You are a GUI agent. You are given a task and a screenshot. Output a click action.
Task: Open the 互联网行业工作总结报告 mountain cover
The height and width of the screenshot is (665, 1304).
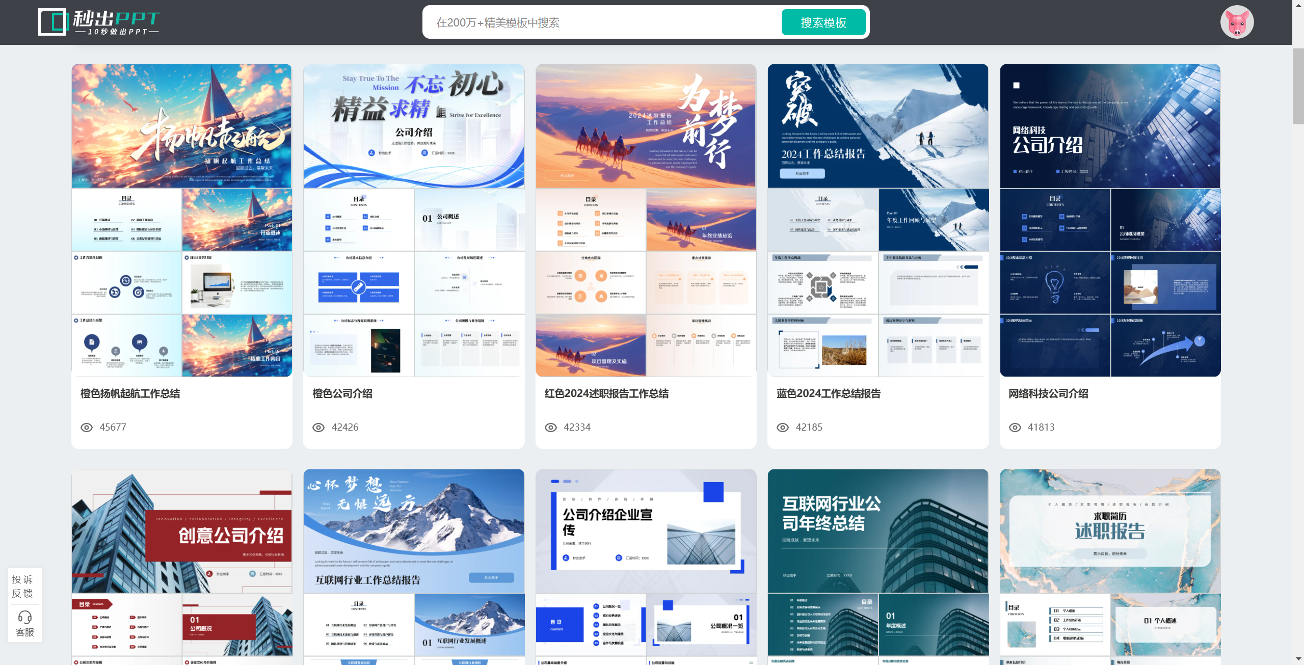coord(414,531)
